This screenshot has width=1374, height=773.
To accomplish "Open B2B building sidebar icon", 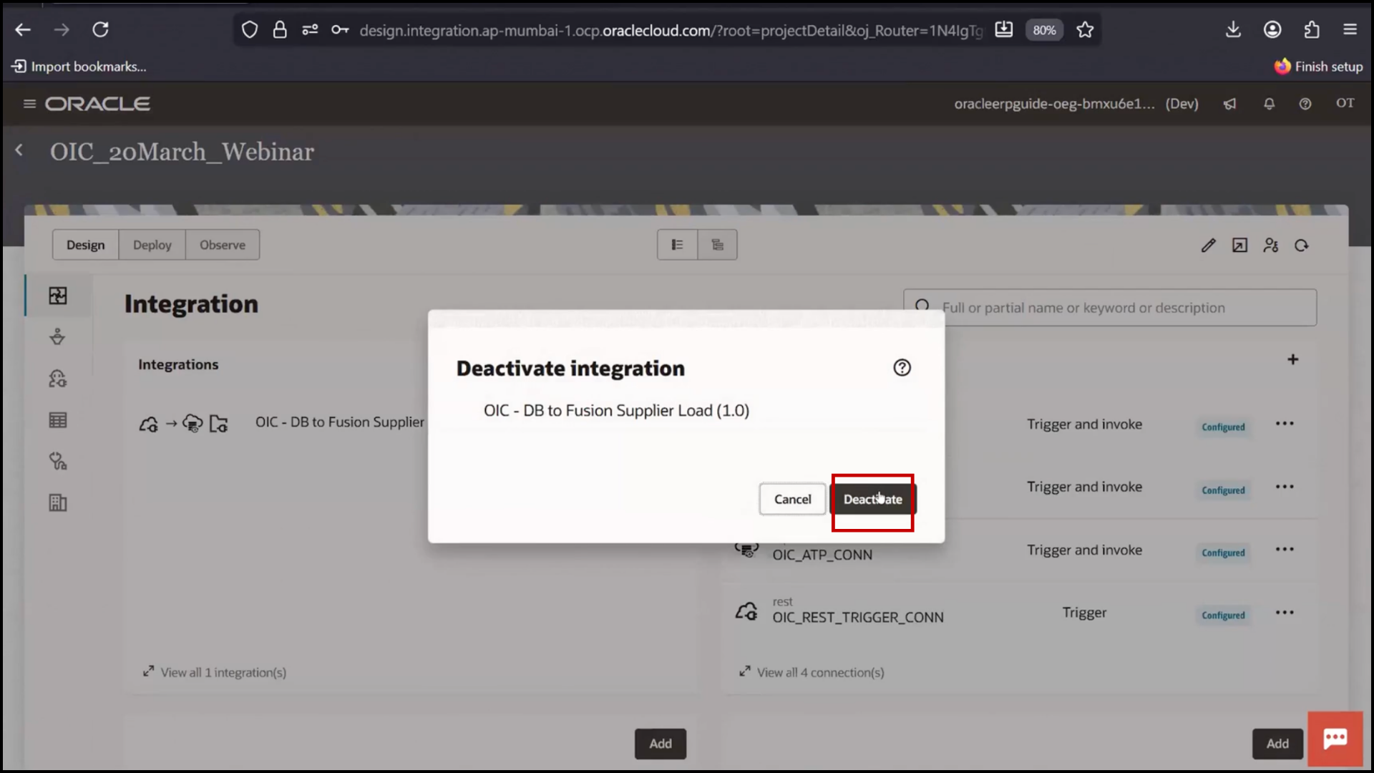I will point(58,502).
